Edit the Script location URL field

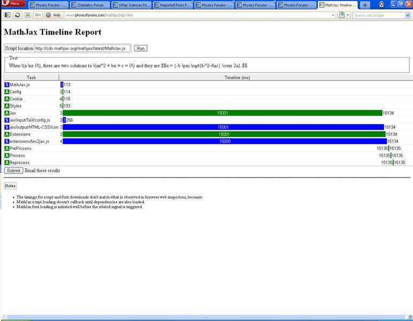click(82, 49)
